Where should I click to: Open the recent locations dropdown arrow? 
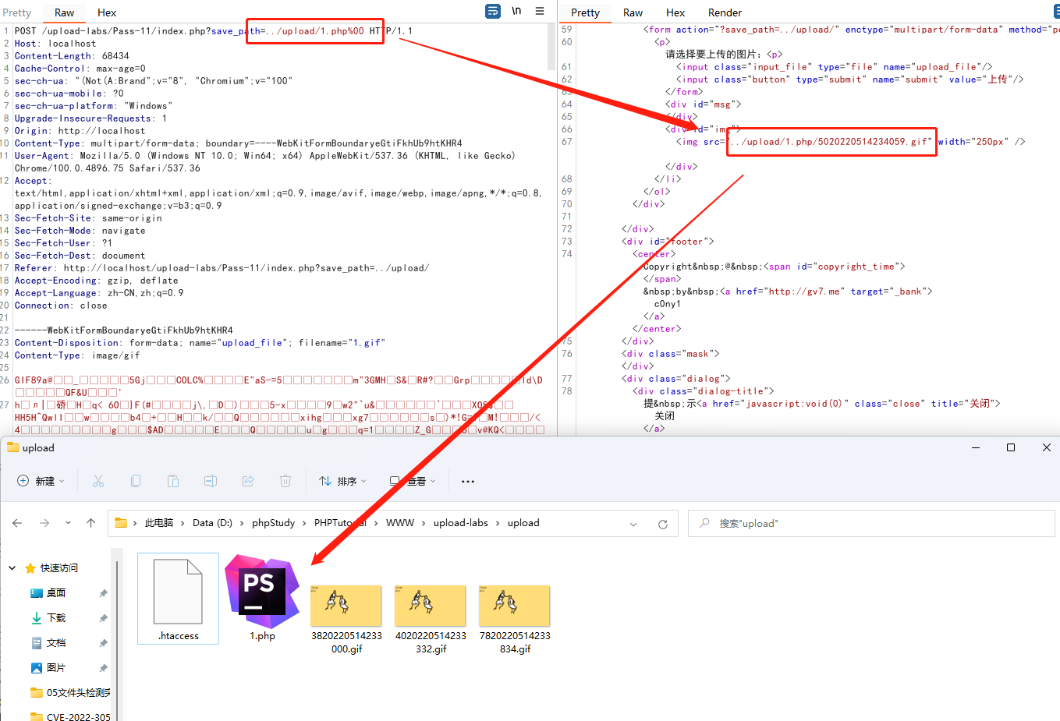point(68,523)
